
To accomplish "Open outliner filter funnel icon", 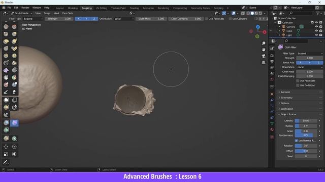I will (318, 13).
